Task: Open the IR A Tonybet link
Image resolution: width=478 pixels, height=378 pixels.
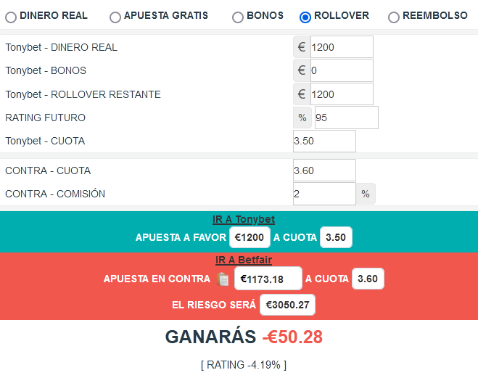Action: coord(244,219)
